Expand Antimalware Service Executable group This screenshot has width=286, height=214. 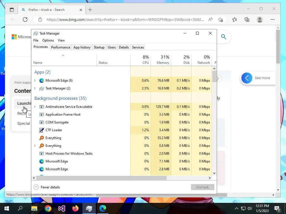[35, 107]
